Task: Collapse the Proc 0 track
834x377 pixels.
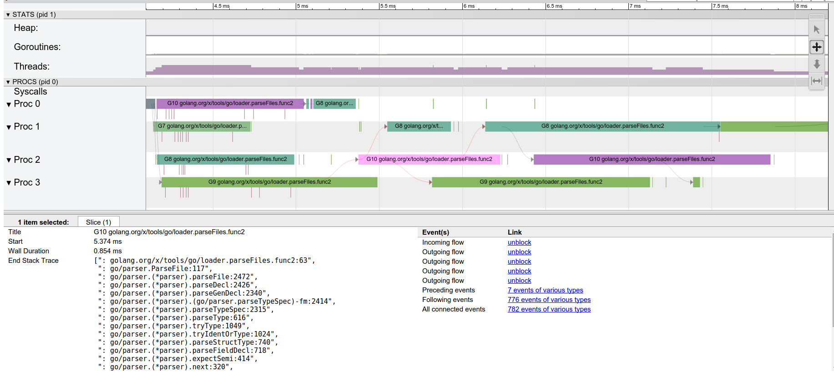Action: pyautogui.click(x=9, y=105)
